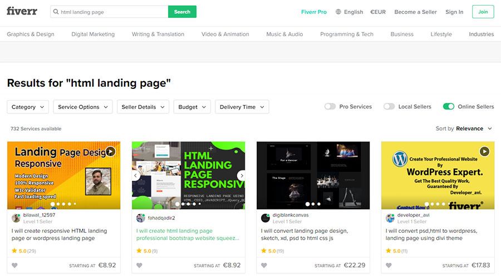Image resolution: width=501 pixels, height=280 pixels.
Task: Open the Seller Details dropdown
Action: click(x=143, y=107)
